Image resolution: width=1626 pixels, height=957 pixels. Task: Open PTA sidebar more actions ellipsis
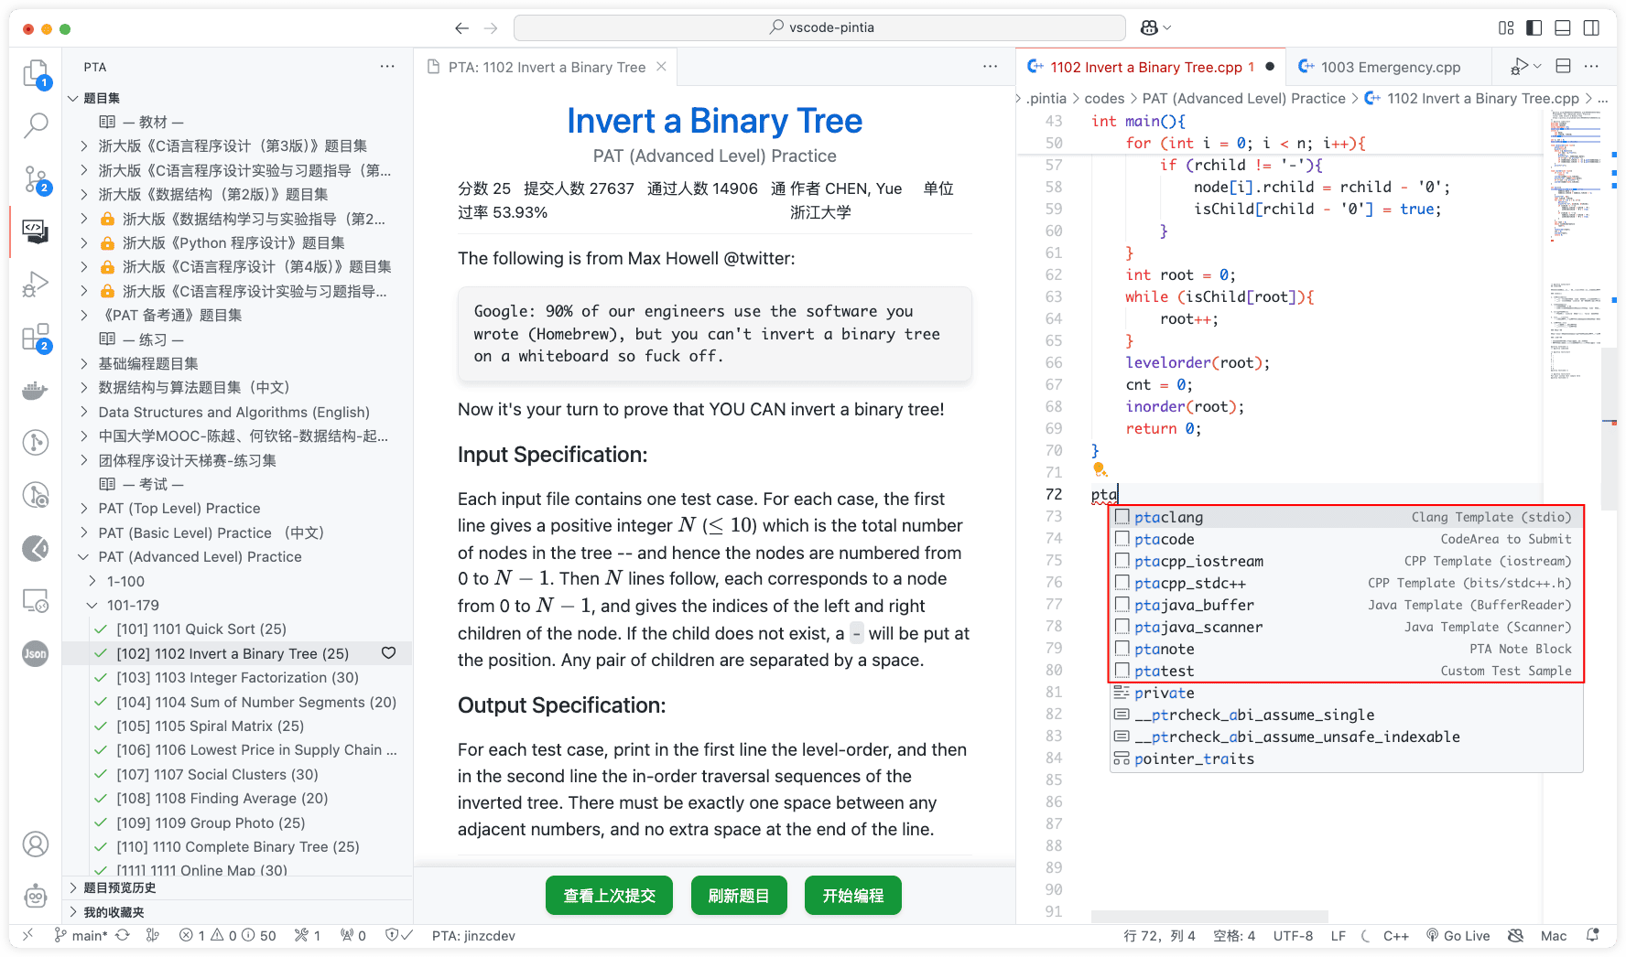(387, 67)
